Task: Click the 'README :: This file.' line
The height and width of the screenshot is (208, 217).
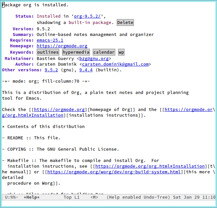Action: tap(31, 138)
